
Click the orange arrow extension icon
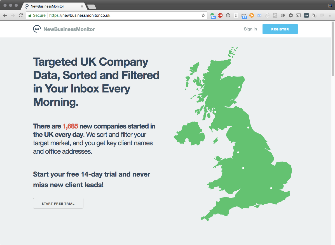(x=252, y=15)
